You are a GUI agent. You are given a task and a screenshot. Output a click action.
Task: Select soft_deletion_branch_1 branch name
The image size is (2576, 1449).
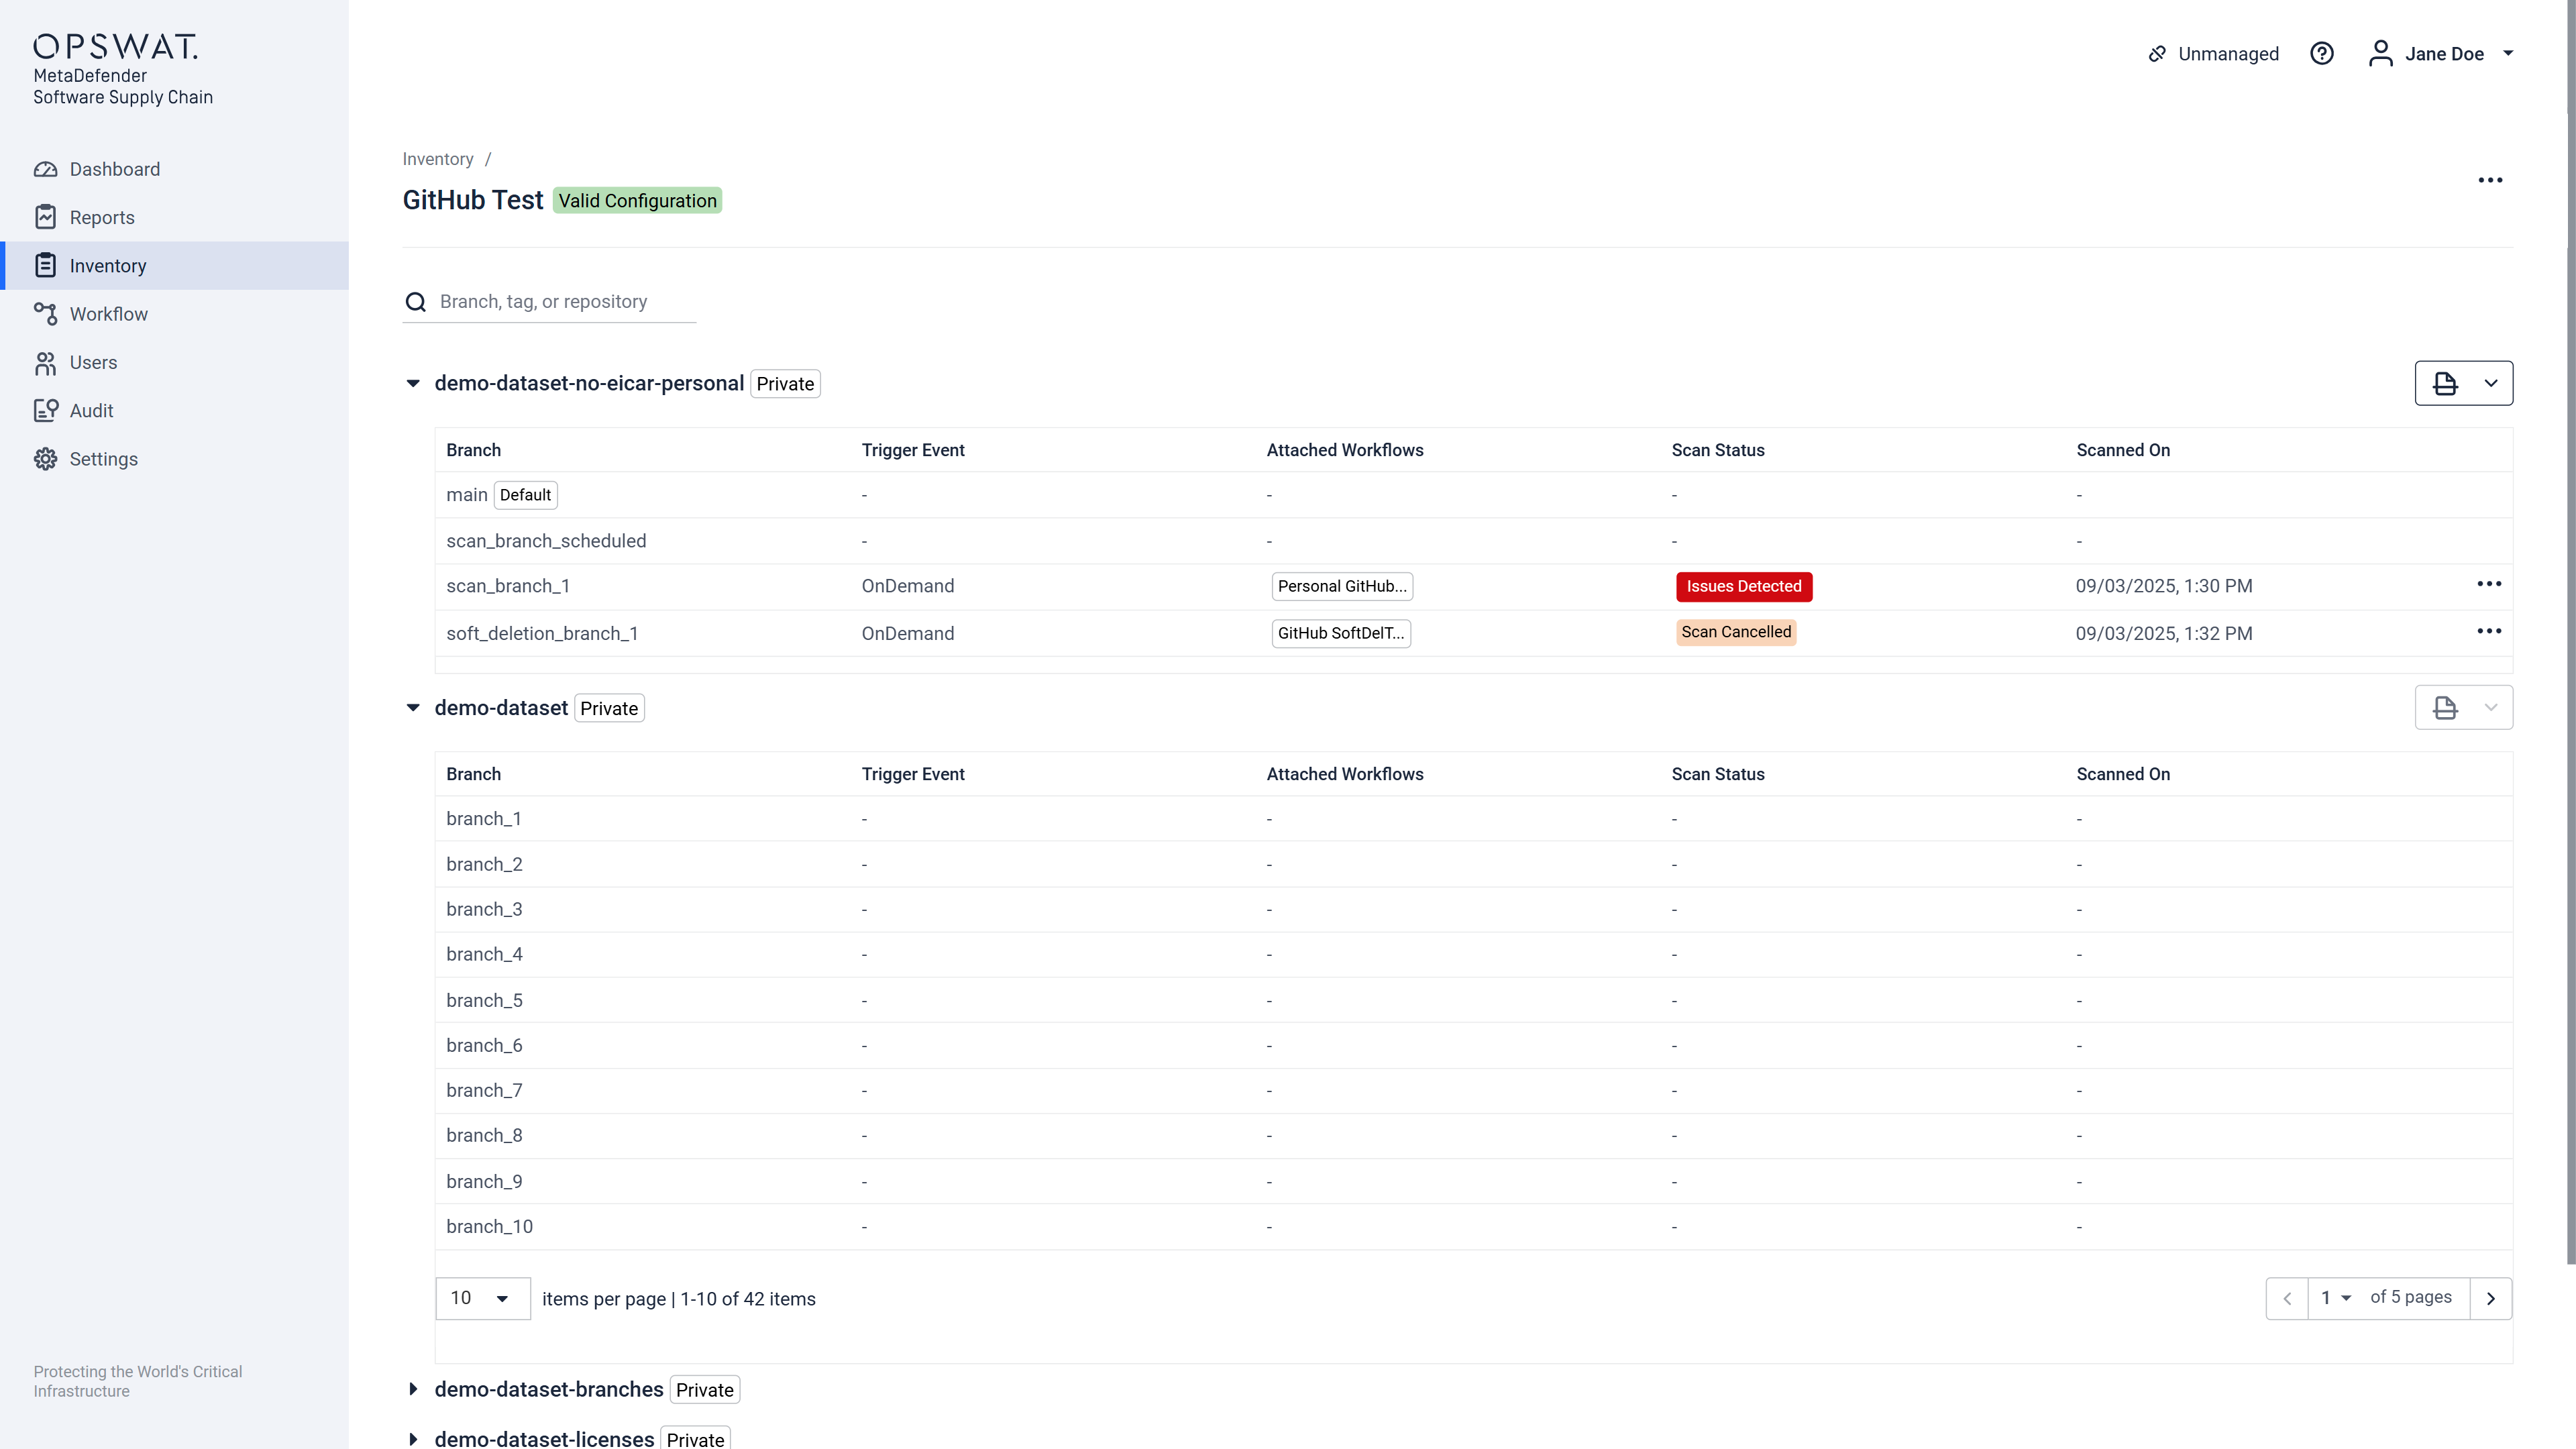coord(542,633)
